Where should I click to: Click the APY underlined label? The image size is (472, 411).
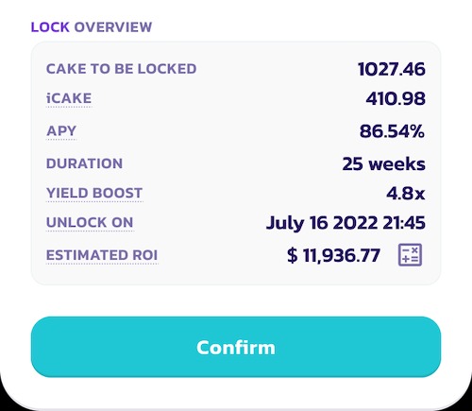pyautogui.click(x=61, y=130)
